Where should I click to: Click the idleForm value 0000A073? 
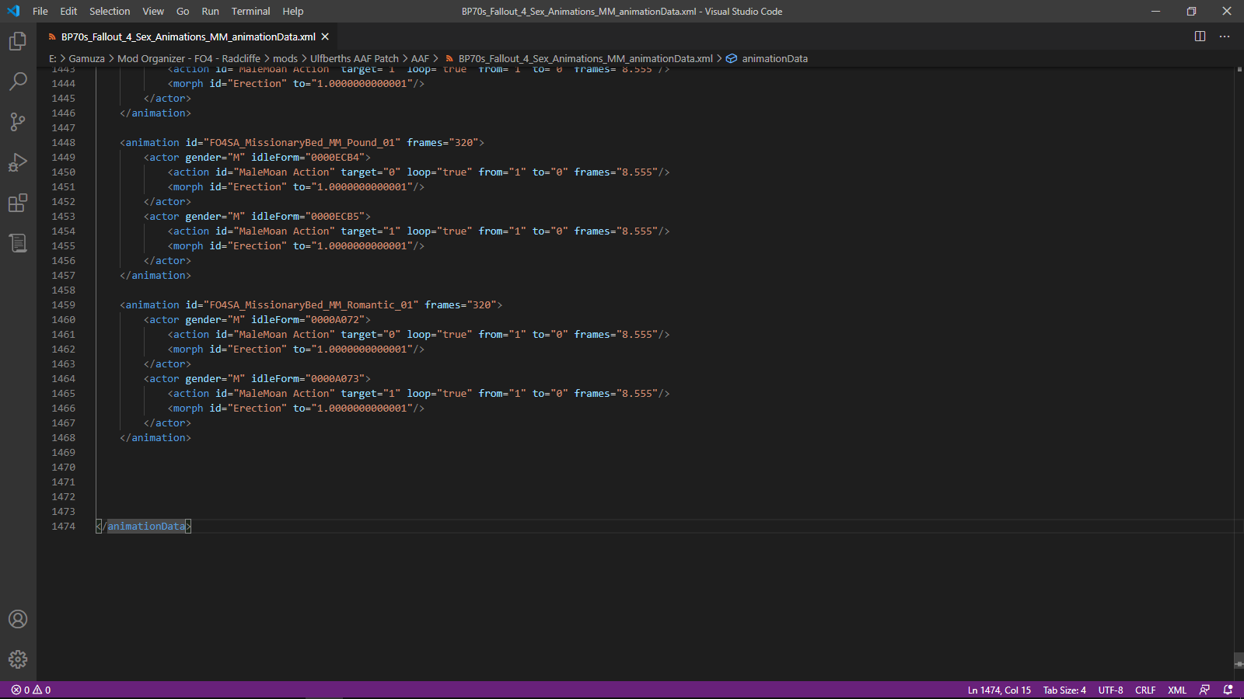coord(335,378)
